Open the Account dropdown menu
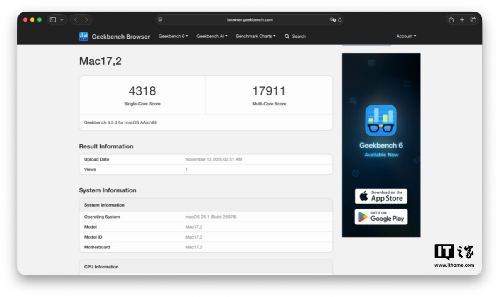The width and height of the screenshot is (498, 297). pos(406,37)
